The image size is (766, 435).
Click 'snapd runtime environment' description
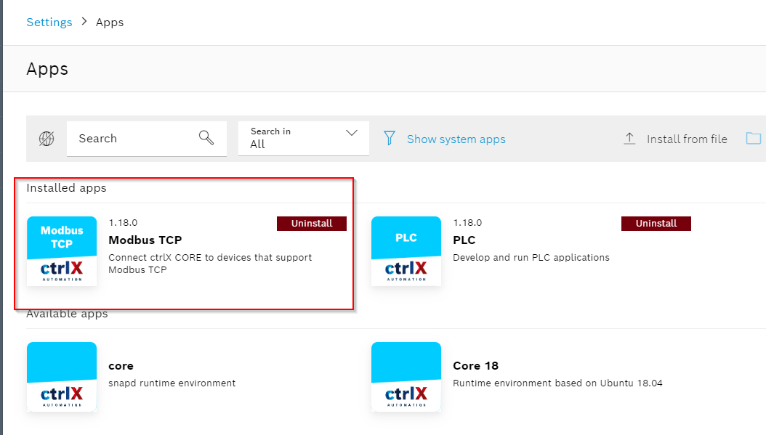pos(172,383)
